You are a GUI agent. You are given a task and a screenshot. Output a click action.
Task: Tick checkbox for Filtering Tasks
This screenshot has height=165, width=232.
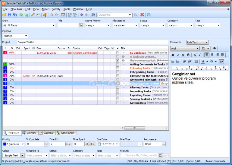118,87
